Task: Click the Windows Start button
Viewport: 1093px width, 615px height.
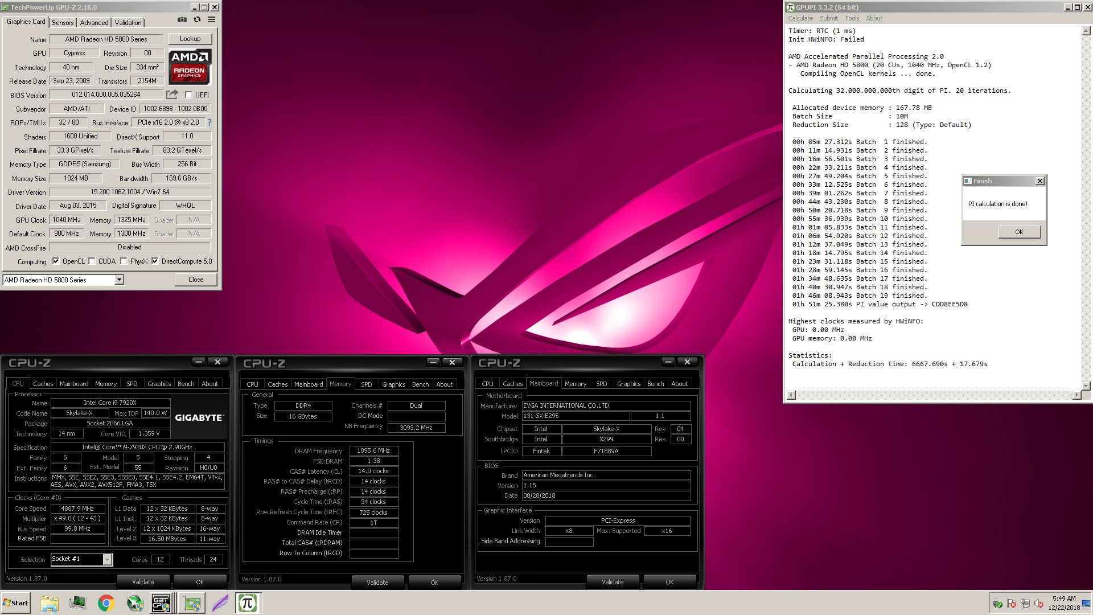Action: pos(16,603)
